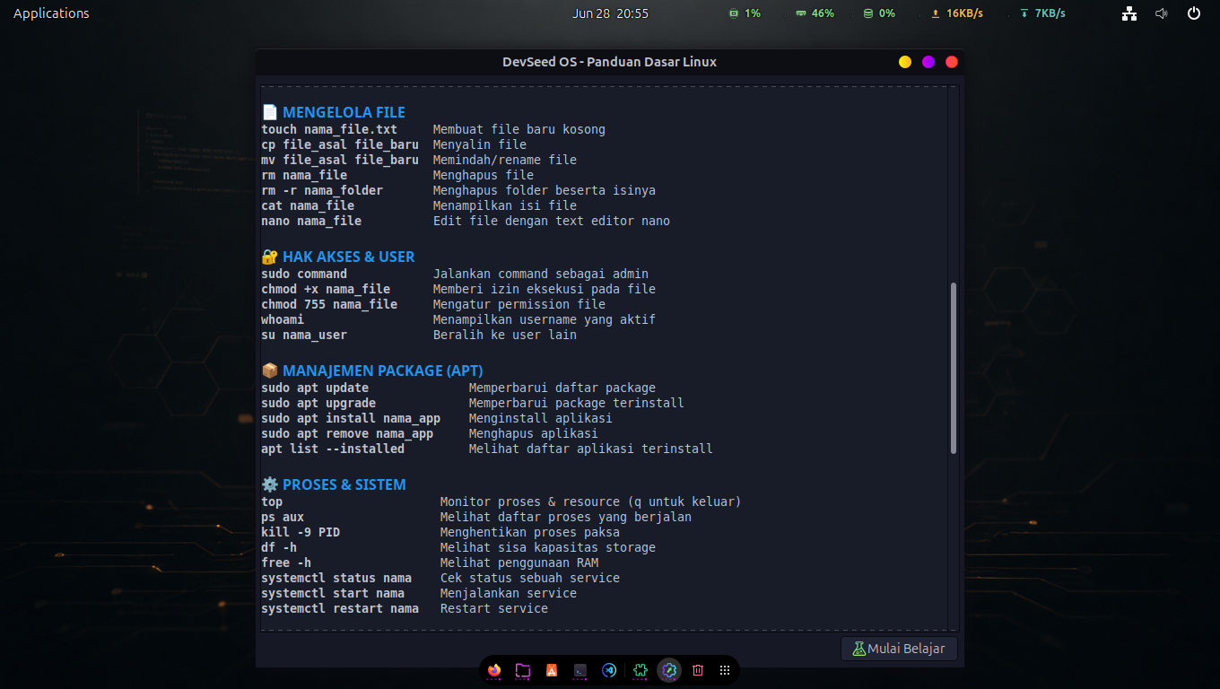1220x689 pixels.
Task: Click the 'systemctl start nama' command
Action: 333,593
